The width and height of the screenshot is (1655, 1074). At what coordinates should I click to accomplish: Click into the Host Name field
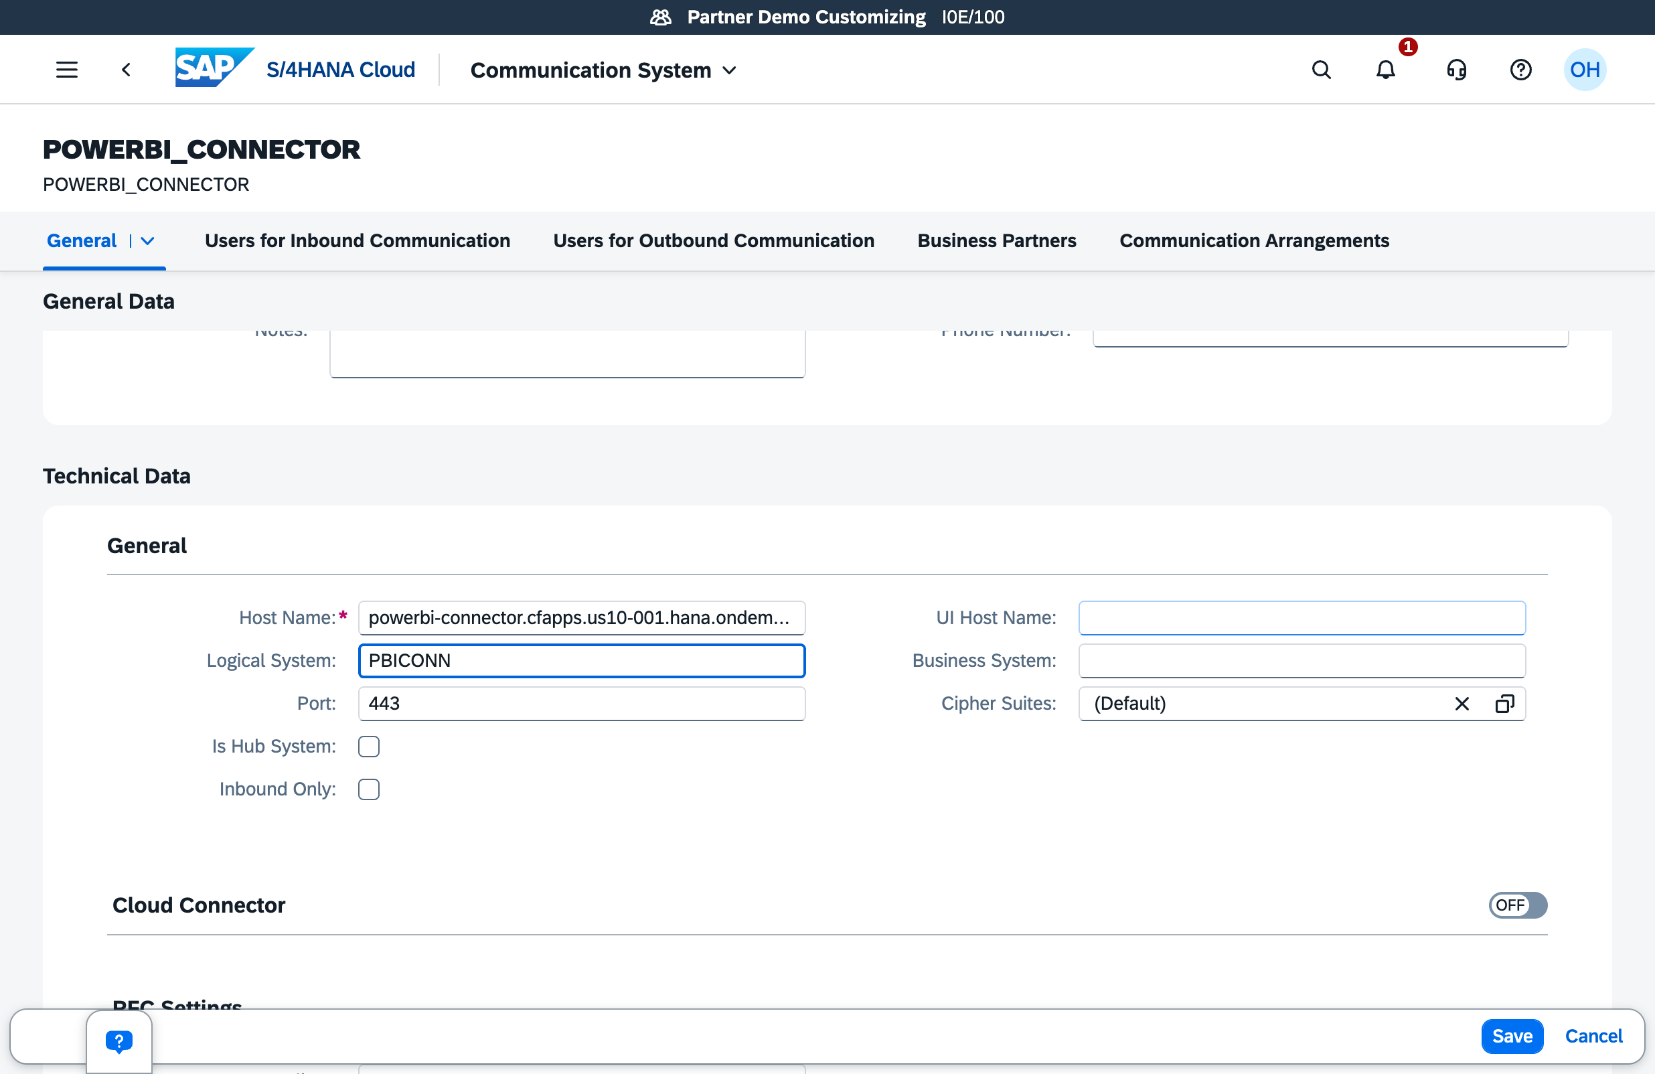tap(581, 618)
